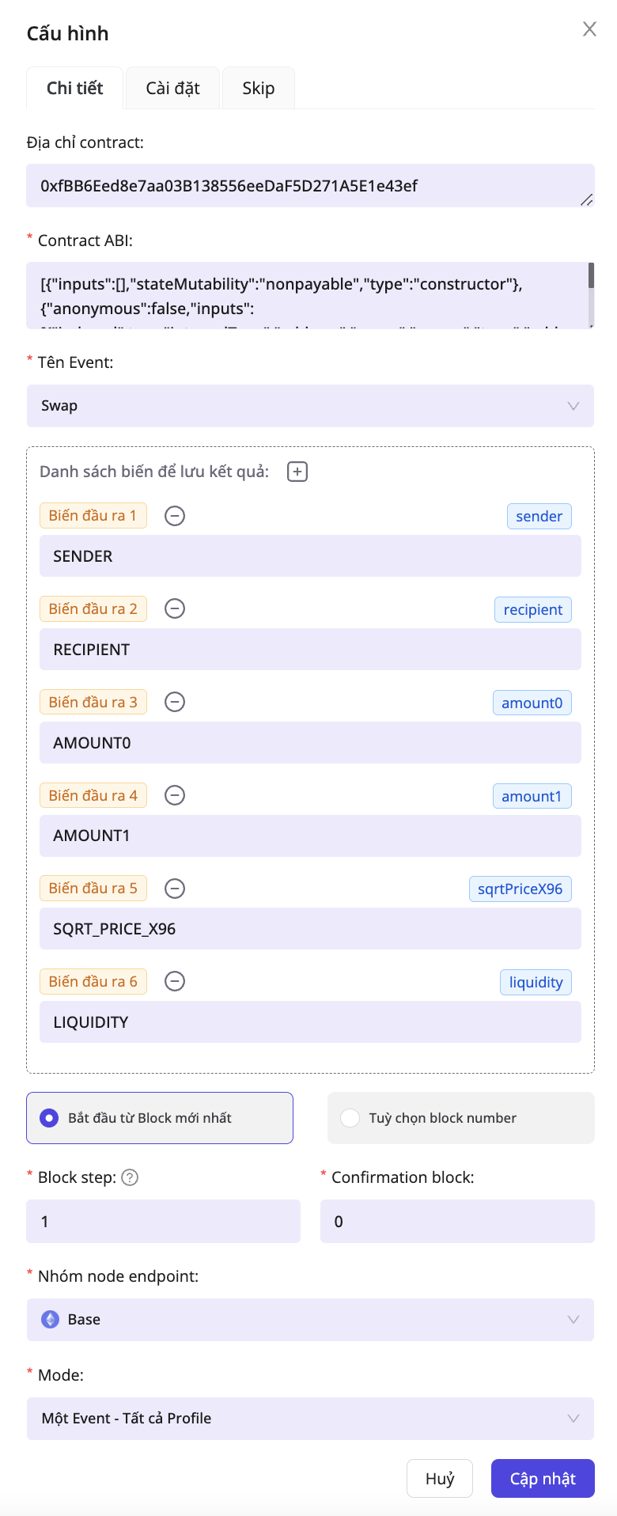
Task: Switch to the Cài đặt tab
Action: (172, 88)
